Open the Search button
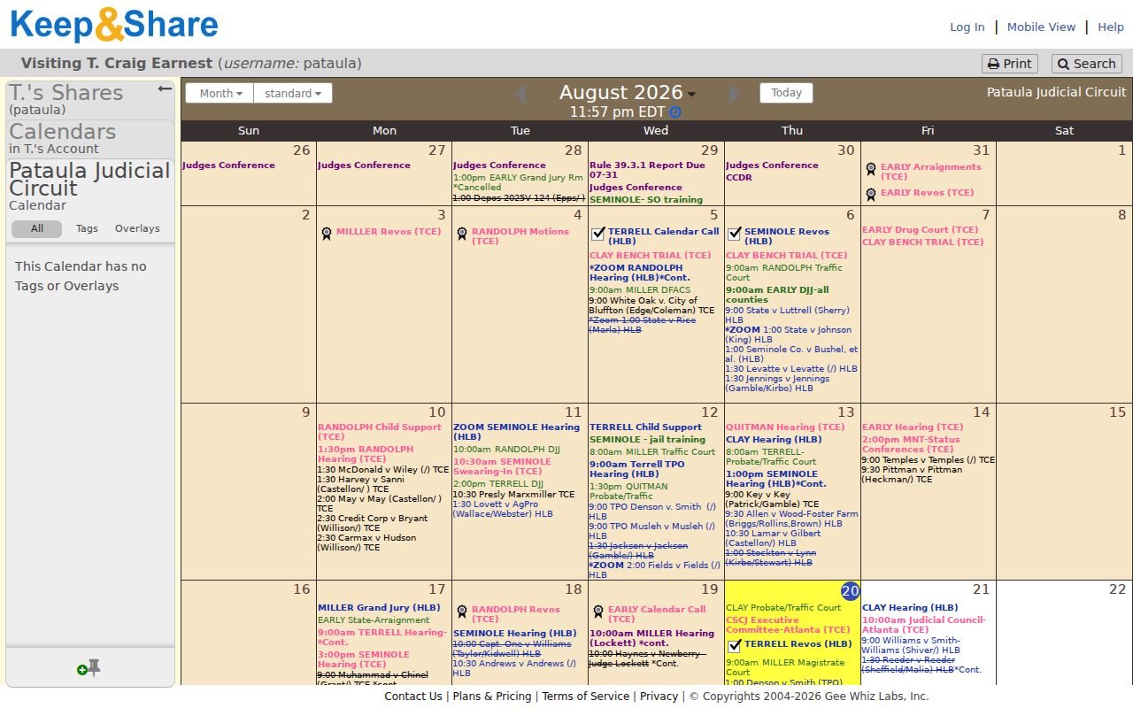Screen dimensions: 1133x708 coord(1086,64)
